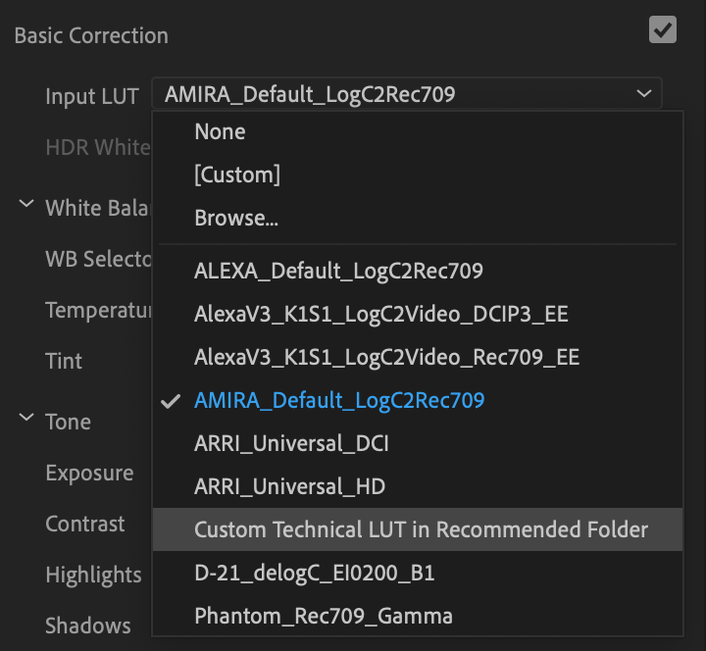Click the Input LUT label
The width and height of the screenshot is (706, 651).
click(x=92, y=97)
